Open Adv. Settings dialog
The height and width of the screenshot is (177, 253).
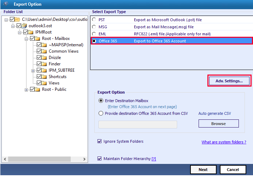click(229, 81)
